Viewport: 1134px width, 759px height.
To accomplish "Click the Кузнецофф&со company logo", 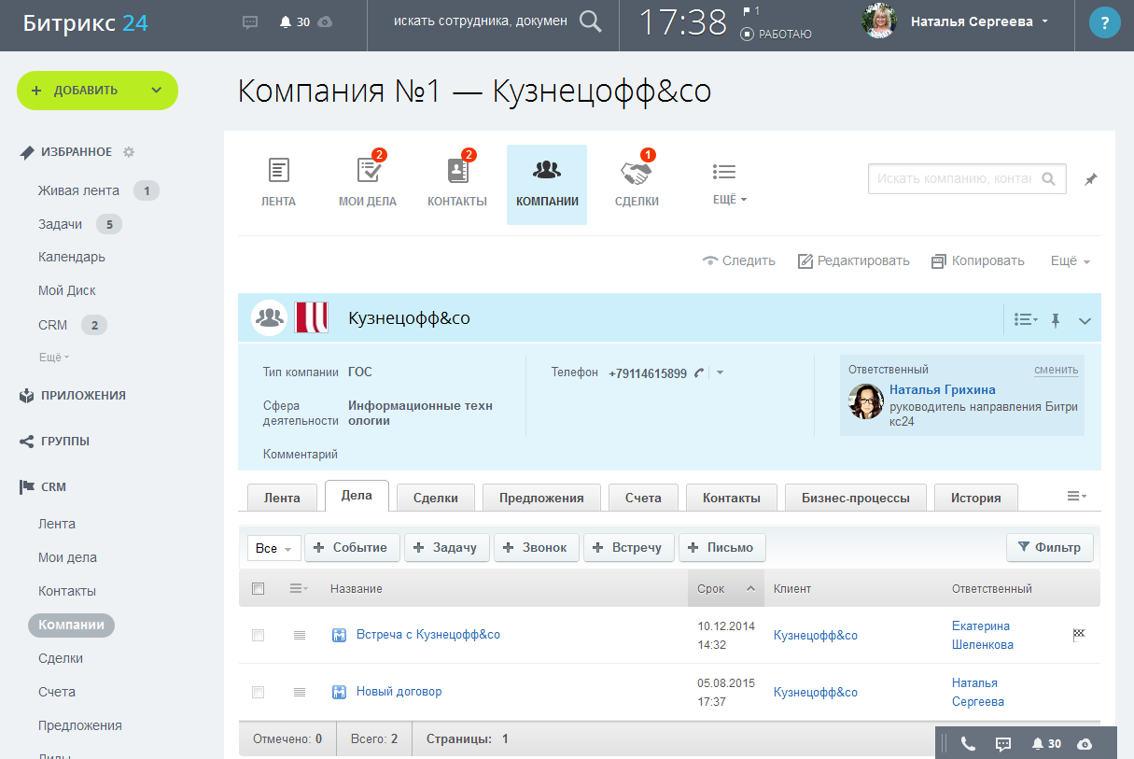I will point(311,317).
